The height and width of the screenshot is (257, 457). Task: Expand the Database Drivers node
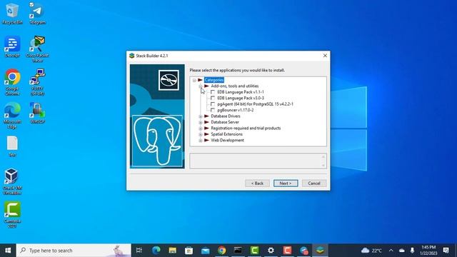[201, 116]
